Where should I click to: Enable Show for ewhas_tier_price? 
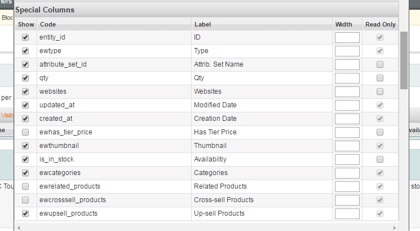coord(25,132)
